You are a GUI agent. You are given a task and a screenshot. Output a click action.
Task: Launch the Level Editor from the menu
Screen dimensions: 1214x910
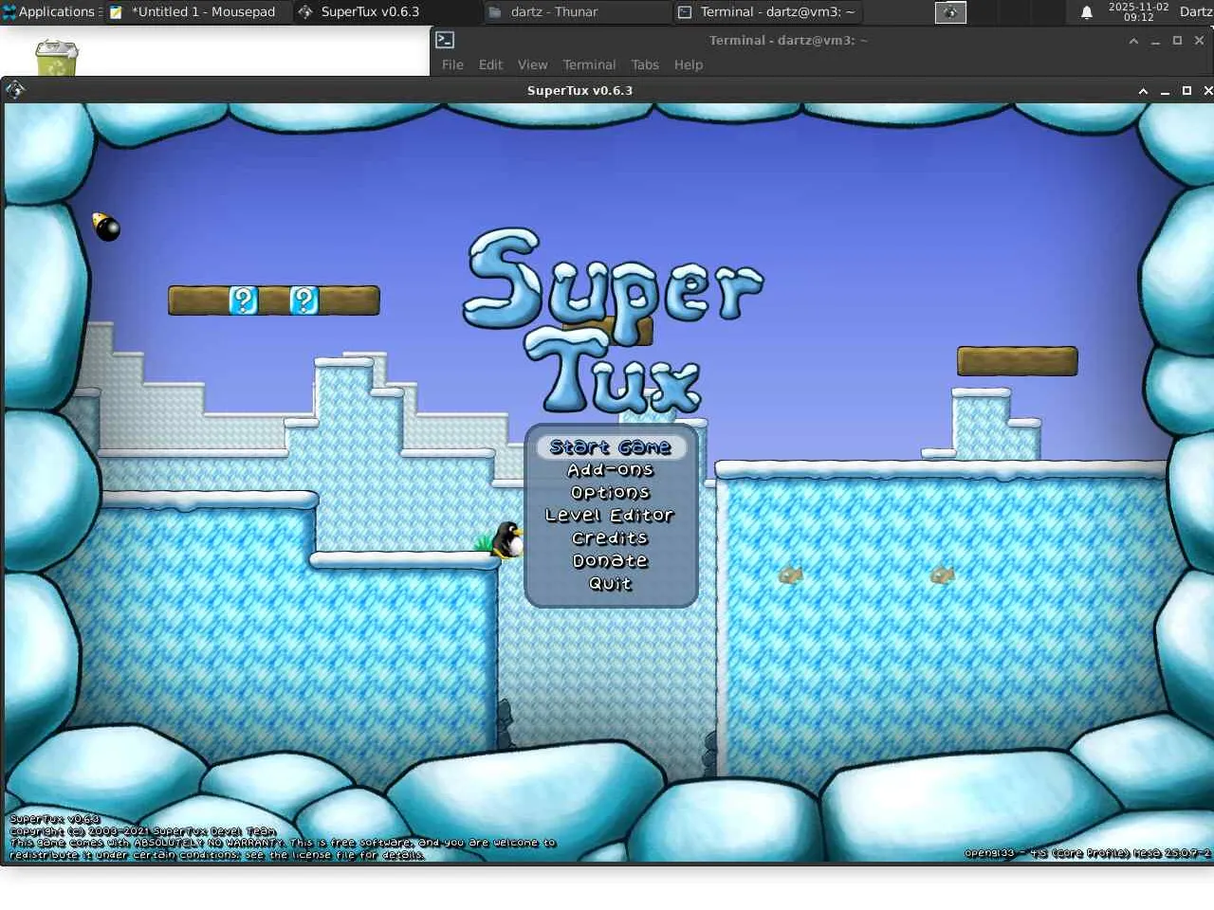coord(610,515)
